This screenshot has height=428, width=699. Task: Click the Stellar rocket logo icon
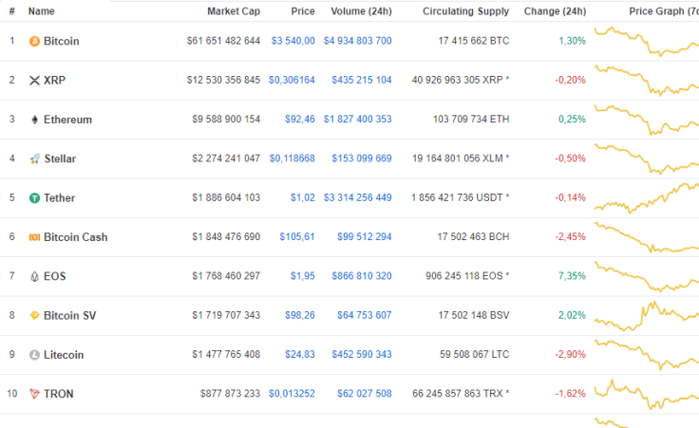click(35, 159)
